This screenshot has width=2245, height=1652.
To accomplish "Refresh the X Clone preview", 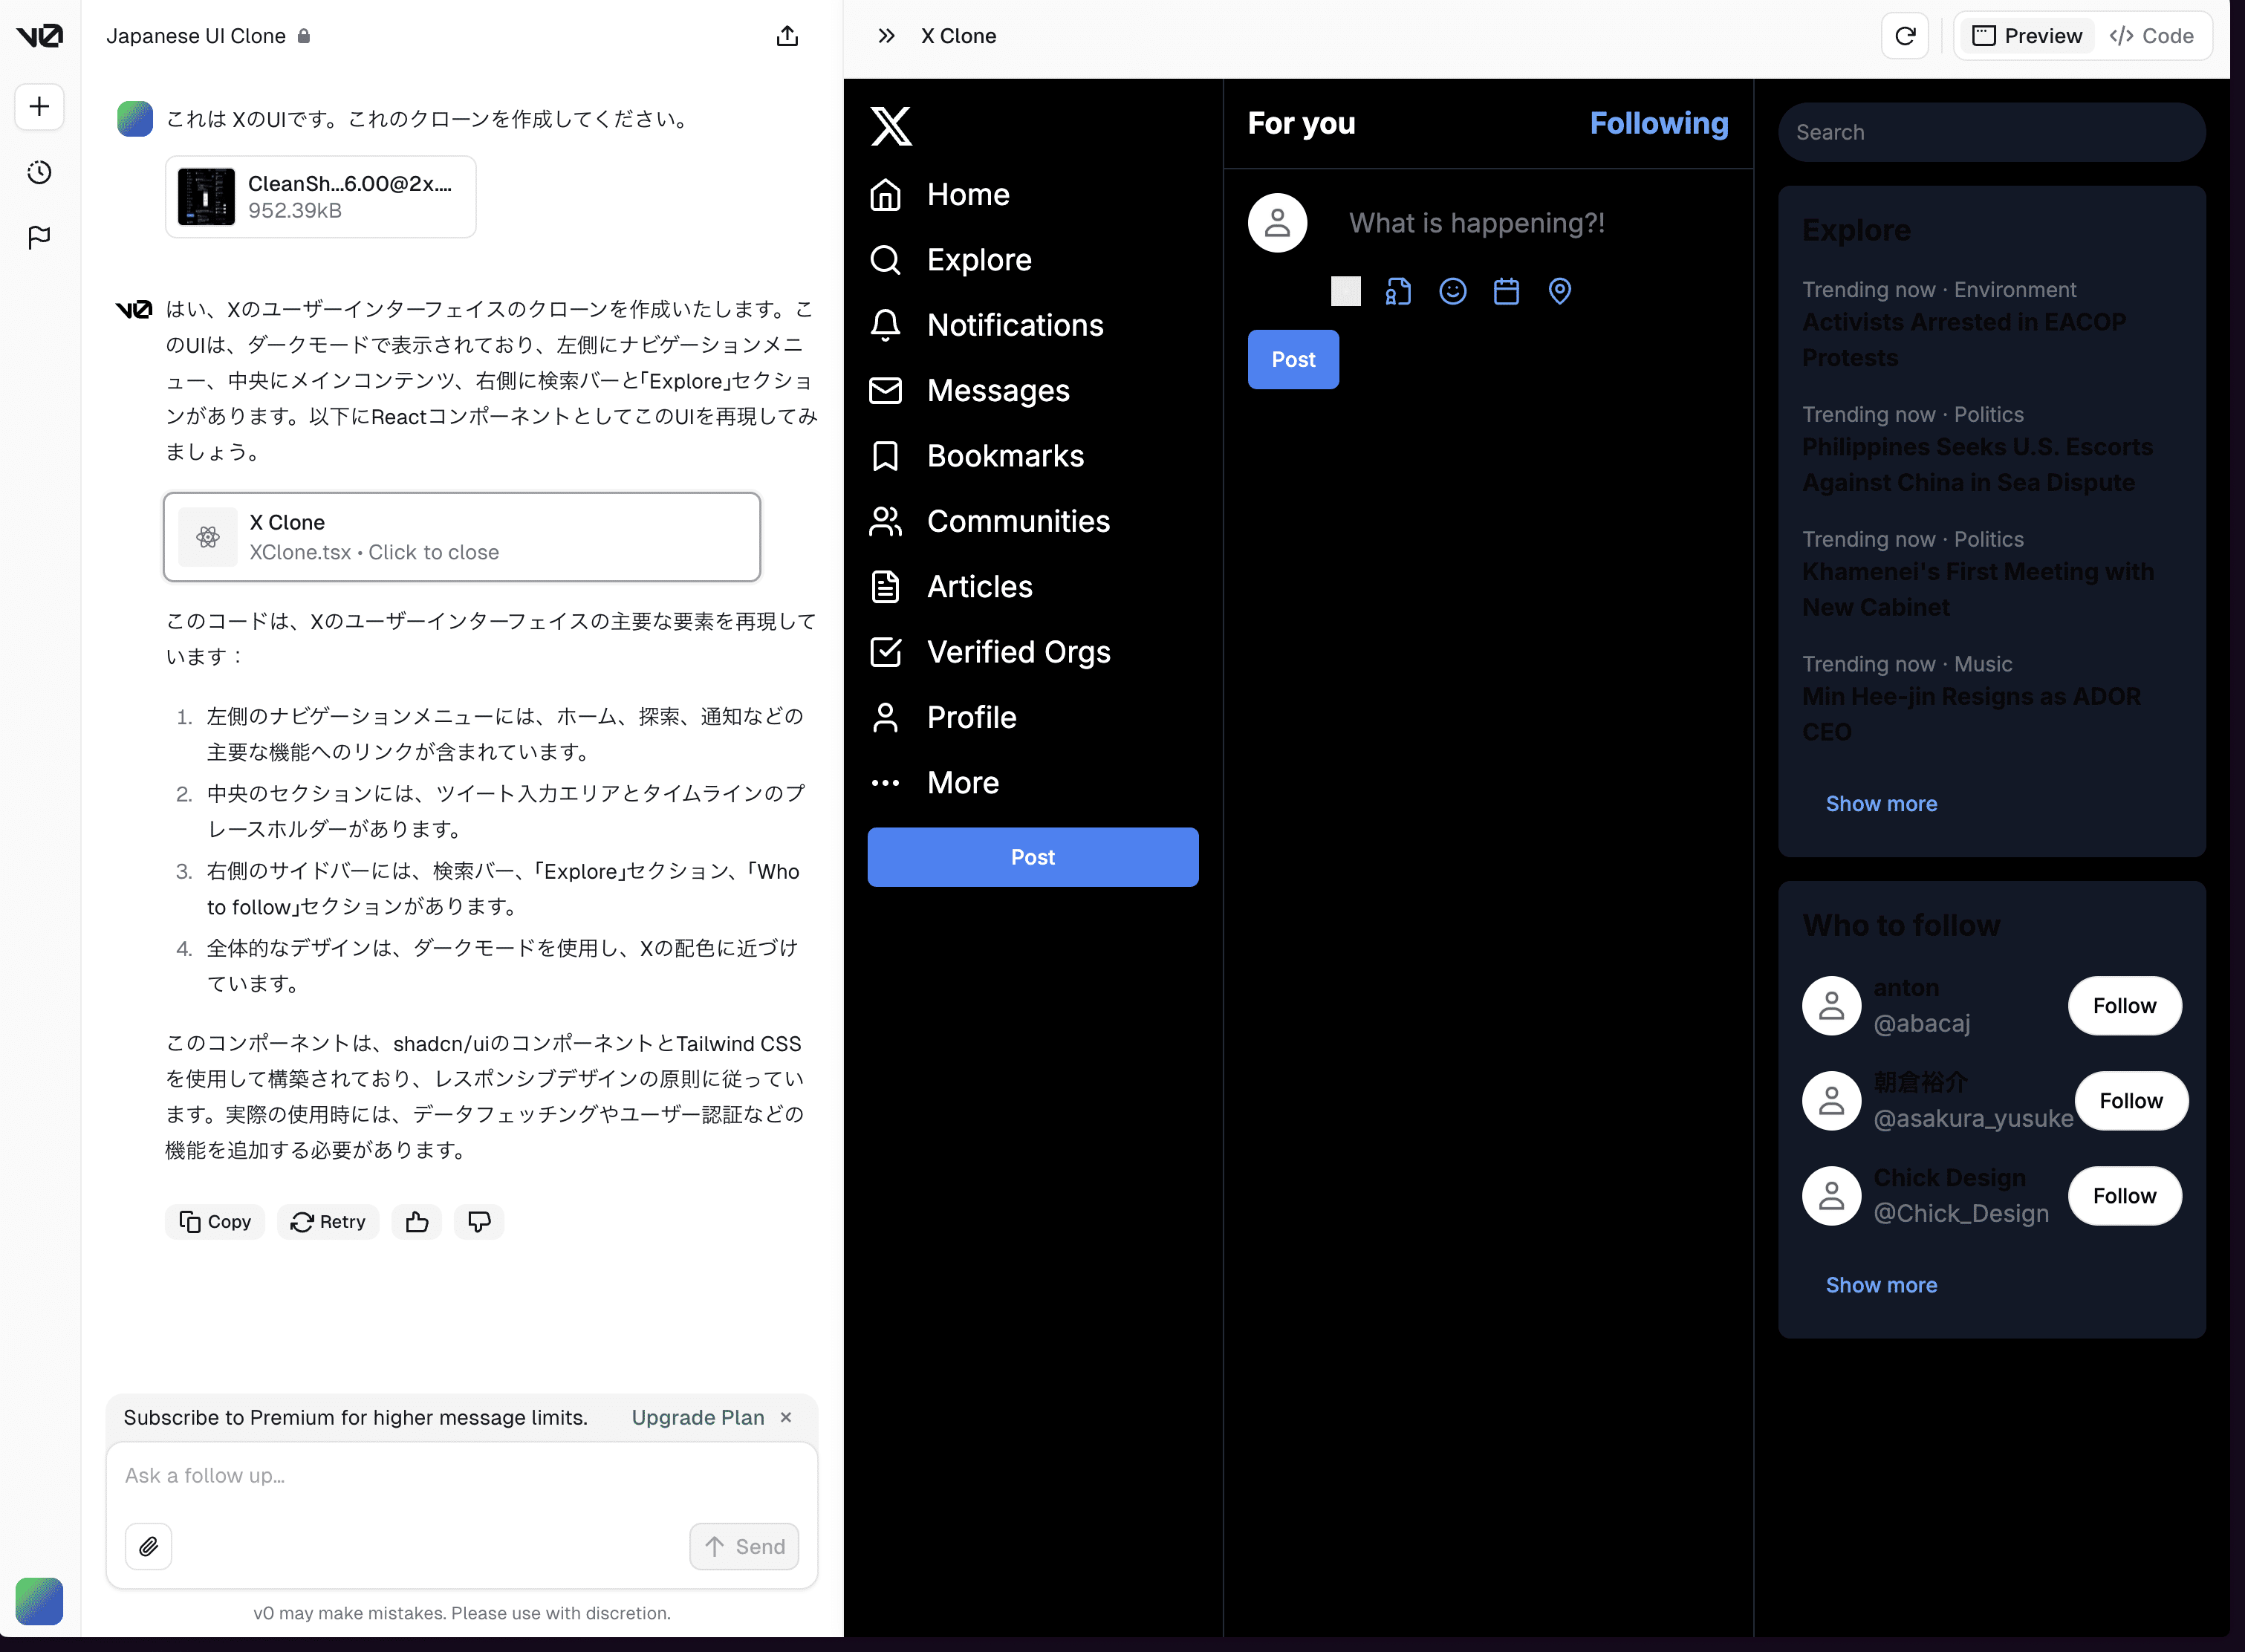I will (1904, 36).
